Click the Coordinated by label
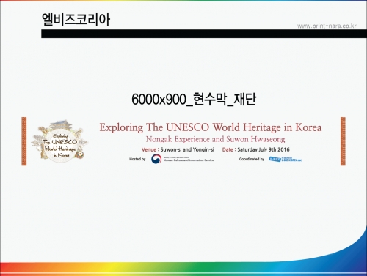 252,159
